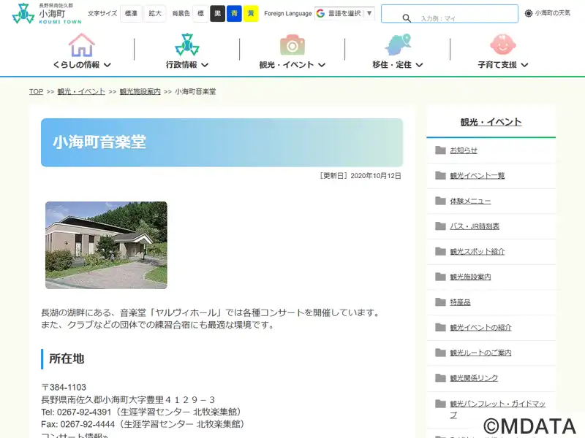Click the folder icon beside 観光スポット紹介
This screenshot has width=585, height=438.
(x=441, y=251)
